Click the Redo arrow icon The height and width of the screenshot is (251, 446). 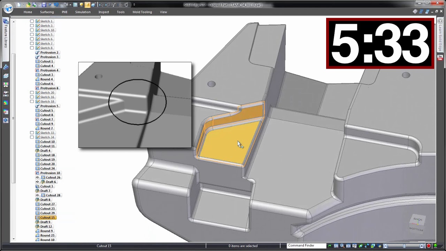click(66, 5)
